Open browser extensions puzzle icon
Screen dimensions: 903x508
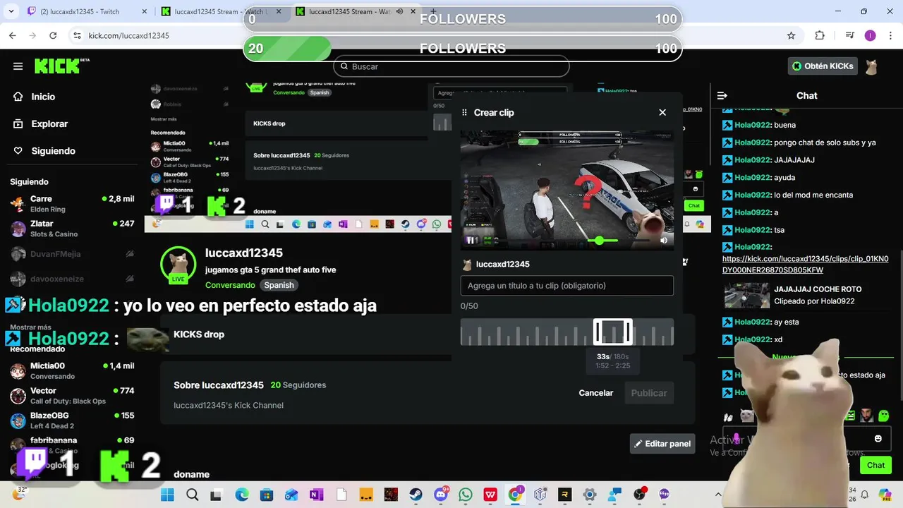click(x=820, y=35)
